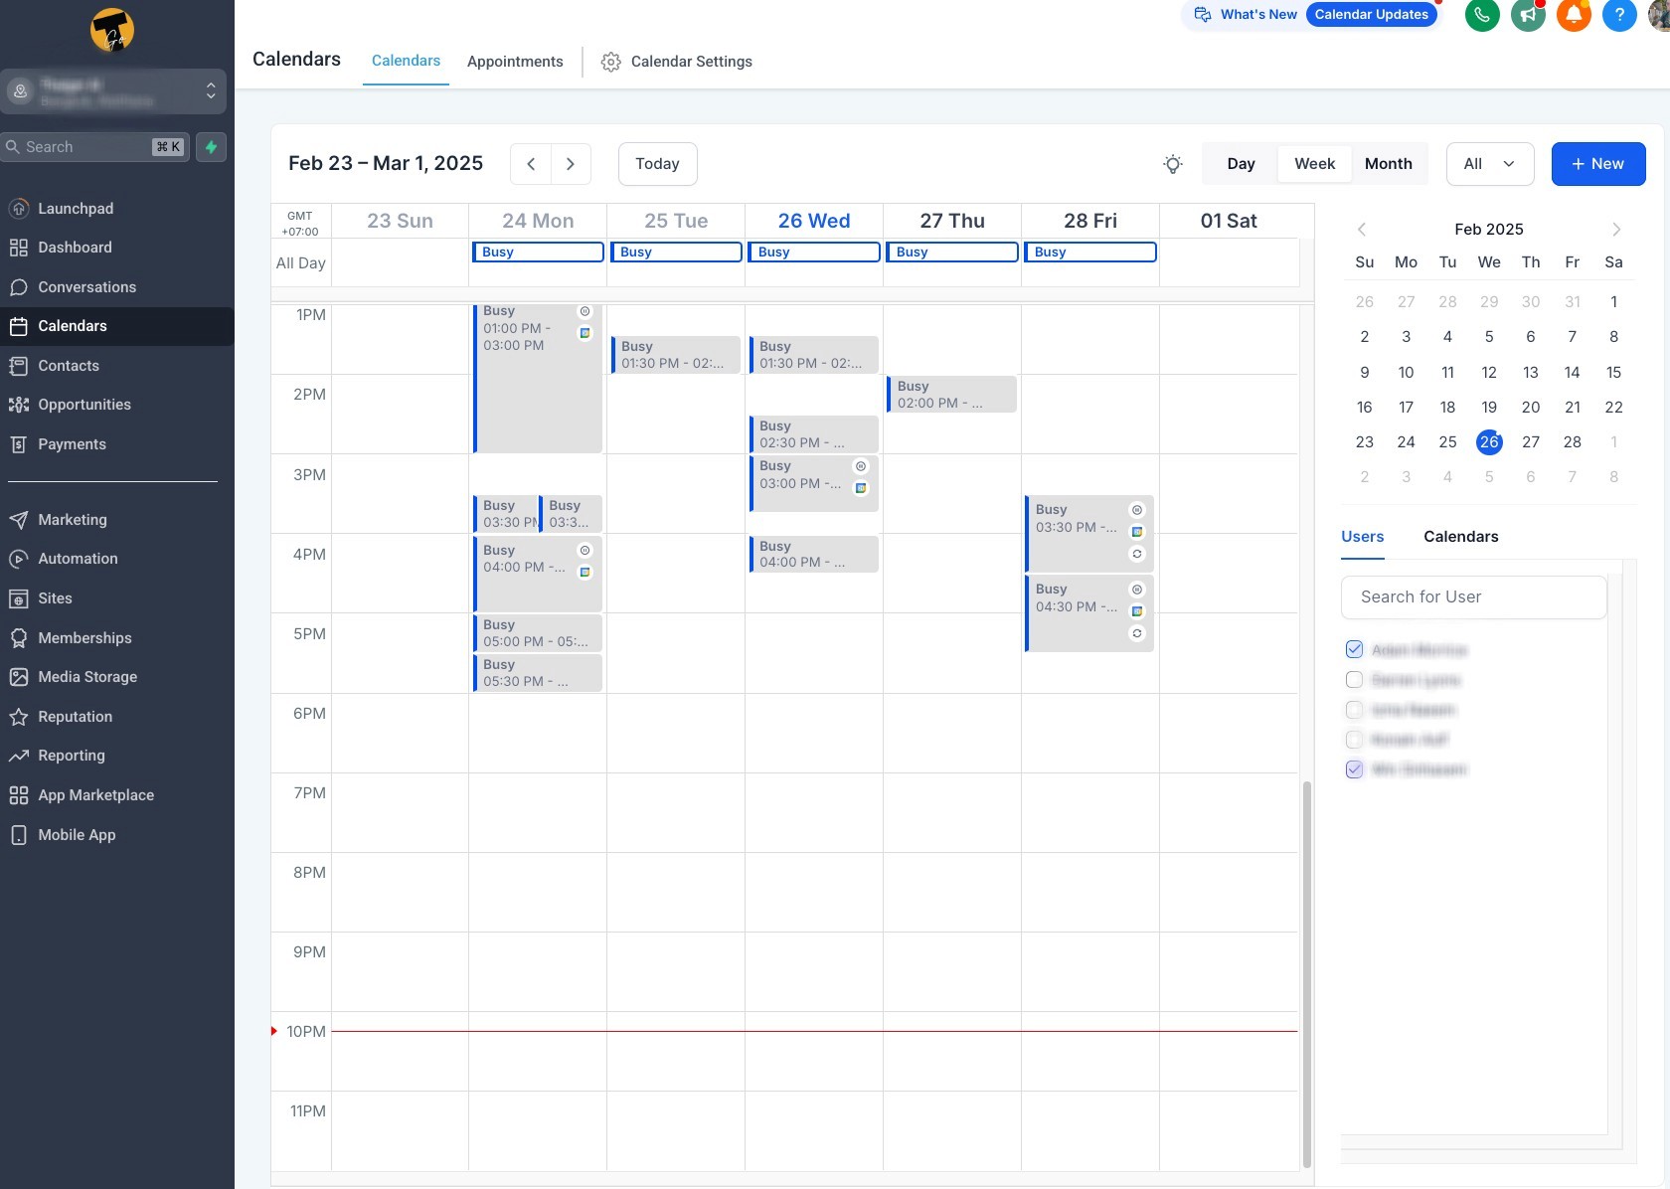The width and height of the screenshot is (1670, 1189).
Task: Go to next month in mini calendar
Action: point(1617,229)
